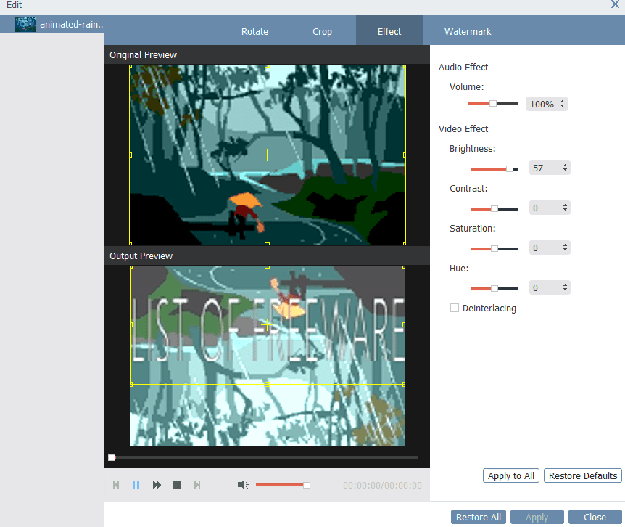Click the Audio Effect section label
The width and height of the screenshot is (625, 527).
463,67
